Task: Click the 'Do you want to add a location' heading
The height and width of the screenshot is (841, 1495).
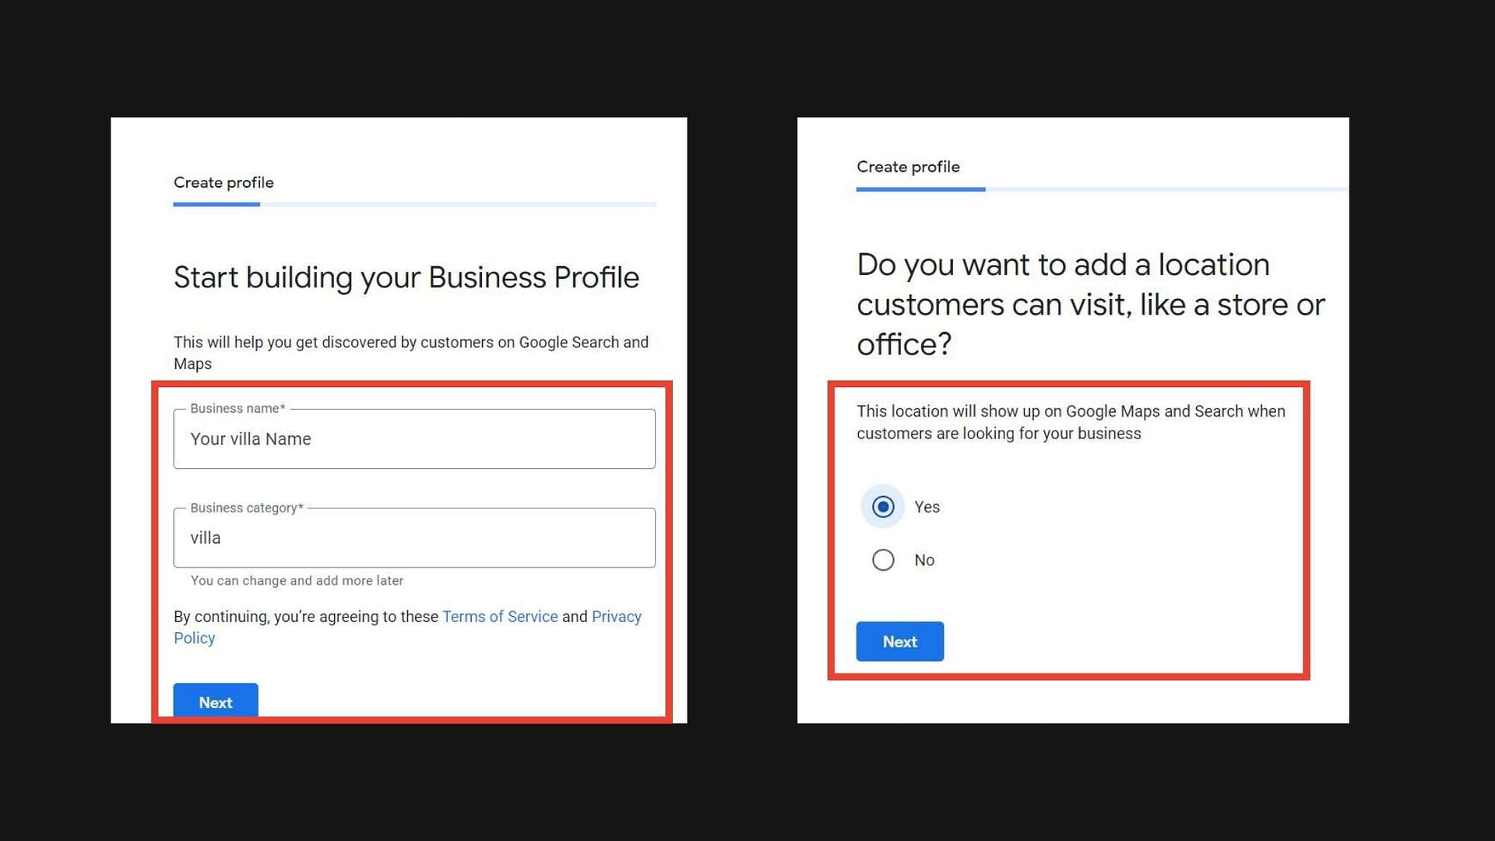Action: tap(1090, 304)
